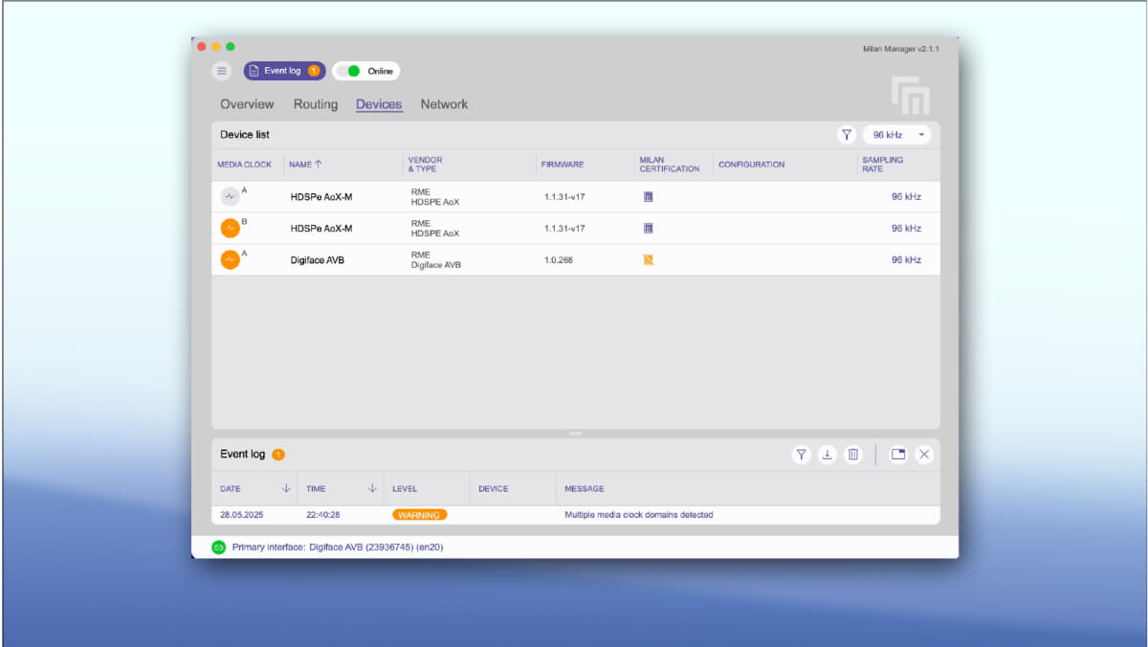Switch to the Routing tab
1148x647 pixels.
pyautogui.click(x=316, y=104)
